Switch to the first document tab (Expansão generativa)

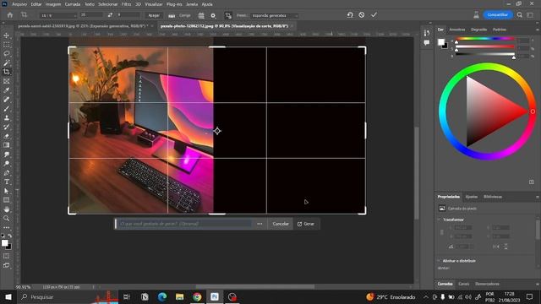coord(83,26)
